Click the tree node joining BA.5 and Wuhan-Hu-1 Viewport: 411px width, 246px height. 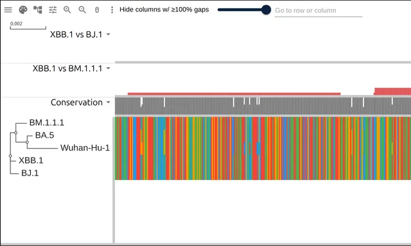tap(27, 142)
